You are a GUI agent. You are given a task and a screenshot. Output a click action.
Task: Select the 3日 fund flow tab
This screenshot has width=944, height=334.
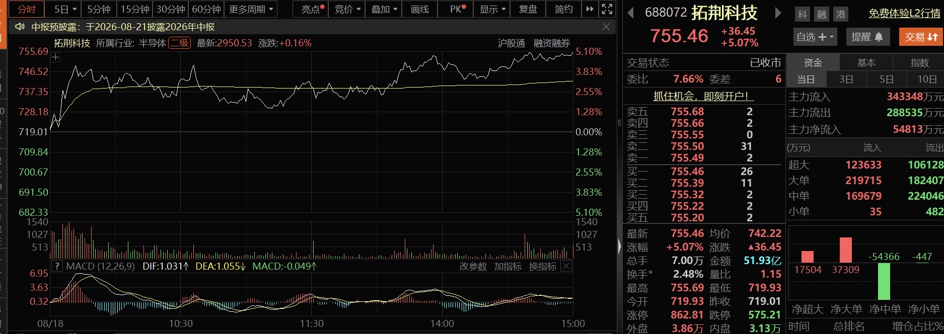coord(846,79)
